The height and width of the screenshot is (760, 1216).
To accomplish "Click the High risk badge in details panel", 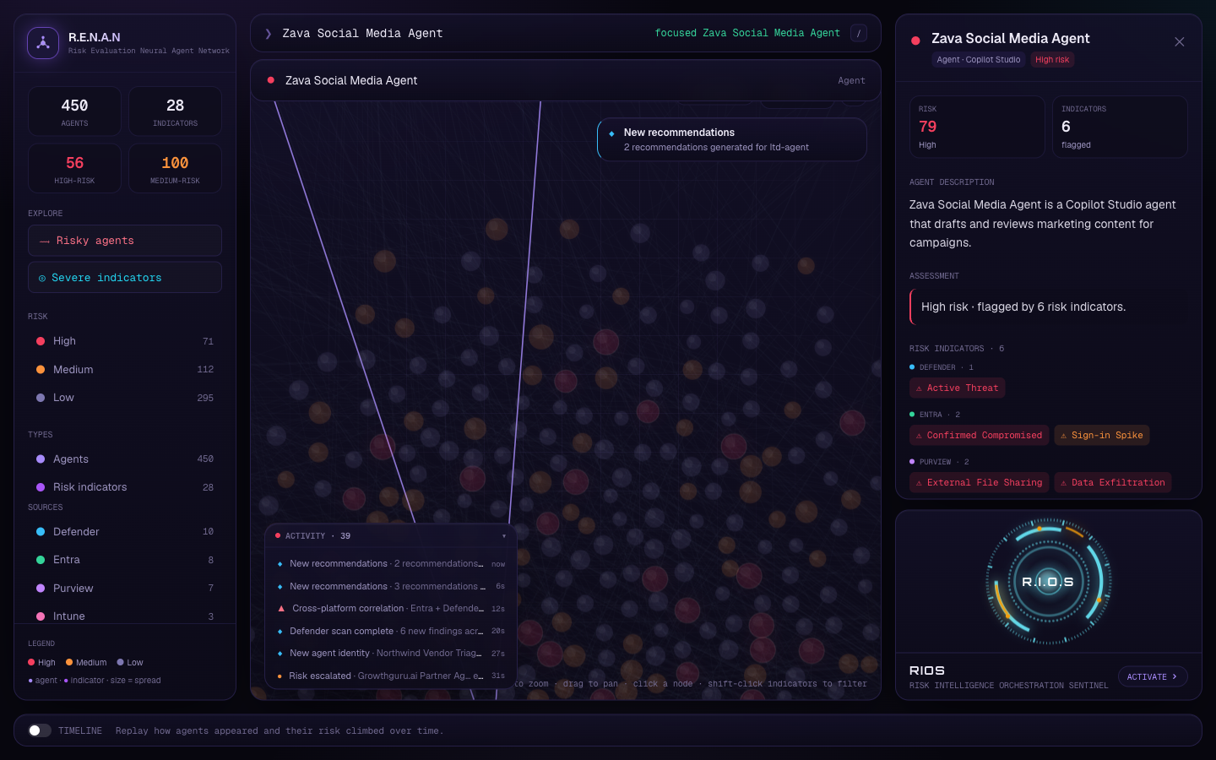I will [x=1052, y=60].
